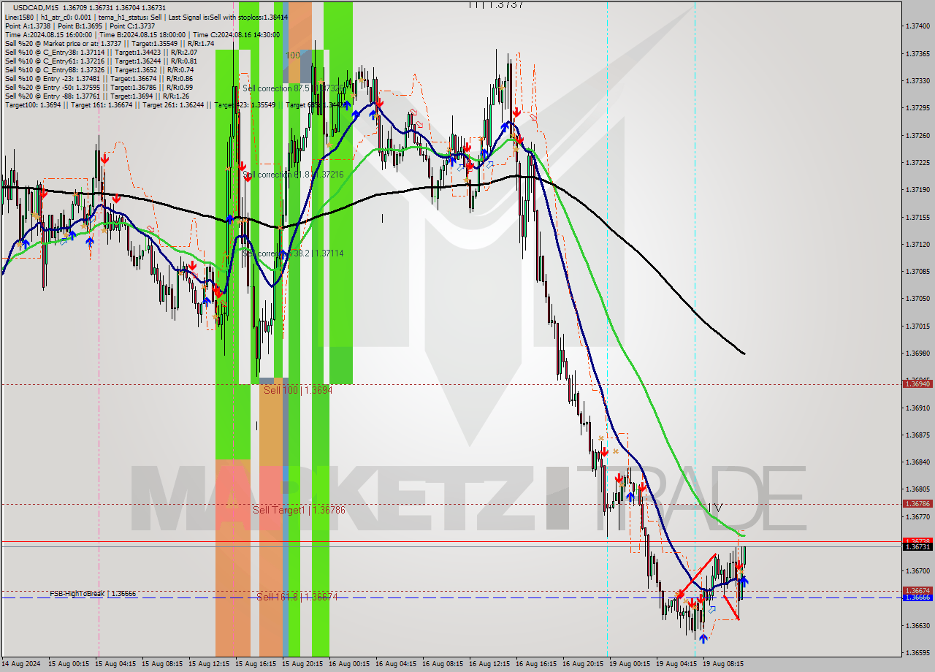This screenshot has width=935, height=672.
Task: Click the '16 Aug 00:15' time axis label
Action: (349, 665)
